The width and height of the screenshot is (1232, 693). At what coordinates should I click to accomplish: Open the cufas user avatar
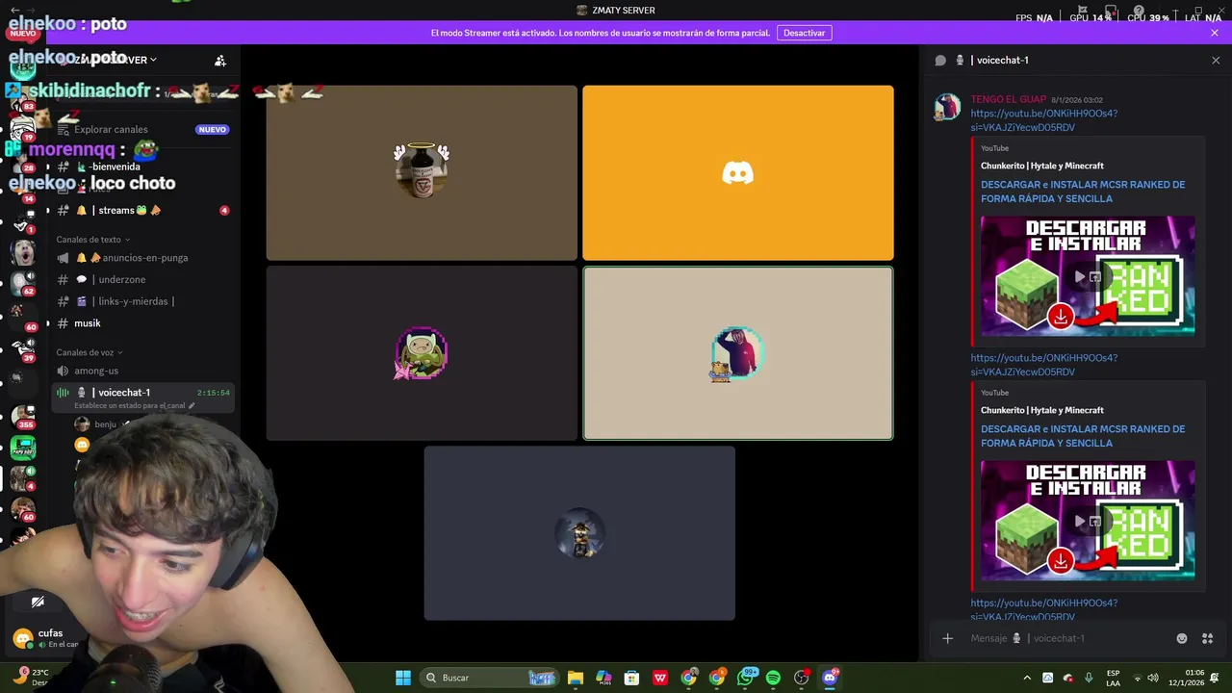[22, 638]
